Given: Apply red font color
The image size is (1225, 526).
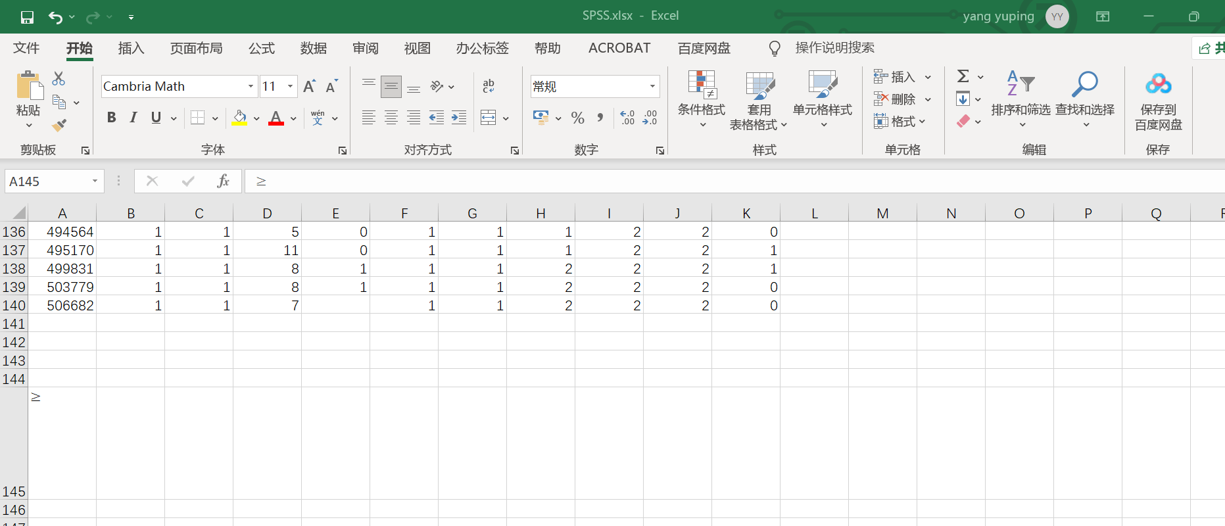Looking at the screenshot, I should click(x=276, y=118).
